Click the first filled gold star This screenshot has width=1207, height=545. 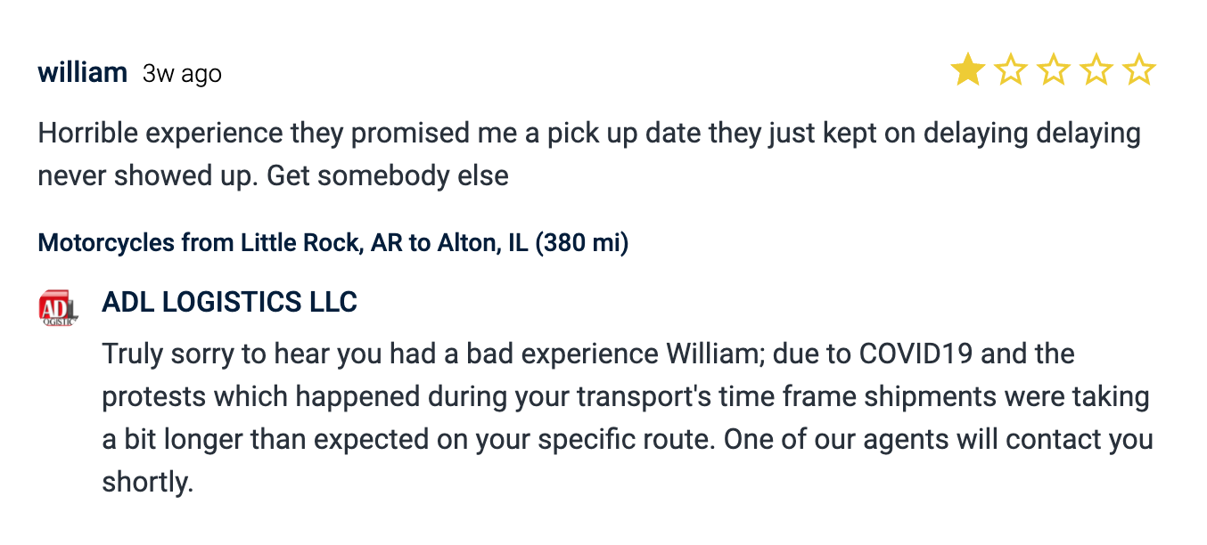[967, 69]
